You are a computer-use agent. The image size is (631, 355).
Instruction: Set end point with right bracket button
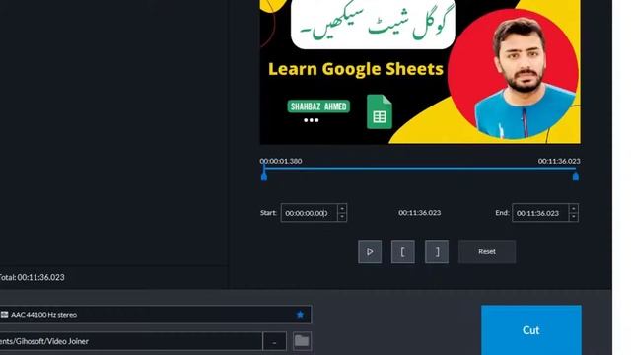(x=437, y=251)
